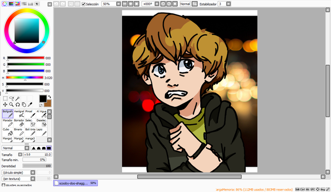This screenshot has height=192, width=331.
Task: Select the lasso selection tool
Action: tap(11, 98)
